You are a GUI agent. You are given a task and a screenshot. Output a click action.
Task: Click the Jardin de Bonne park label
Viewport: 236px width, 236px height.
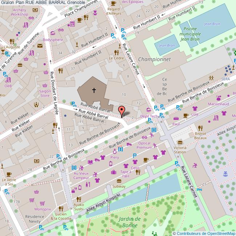coord(129,222)
